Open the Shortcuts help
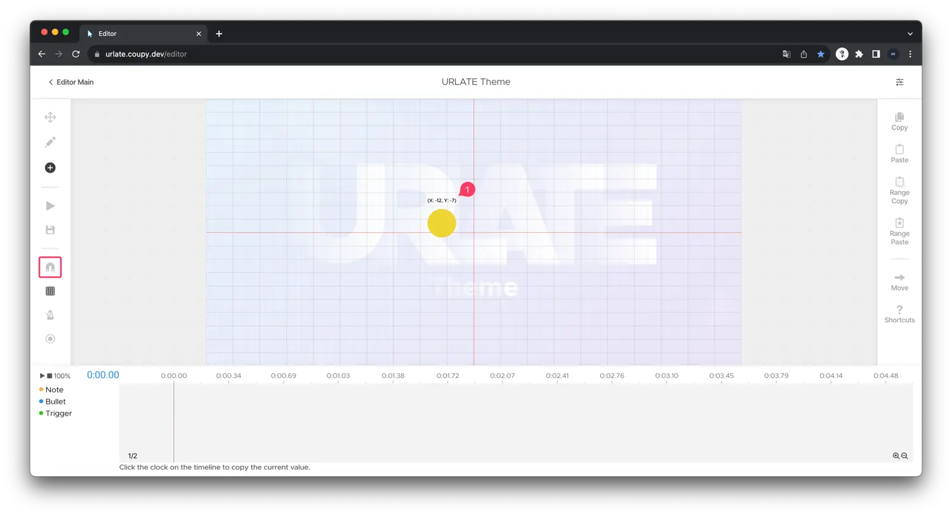Image resolution: width=952 pixels, height=516 pixels. (x=899, y=314)
